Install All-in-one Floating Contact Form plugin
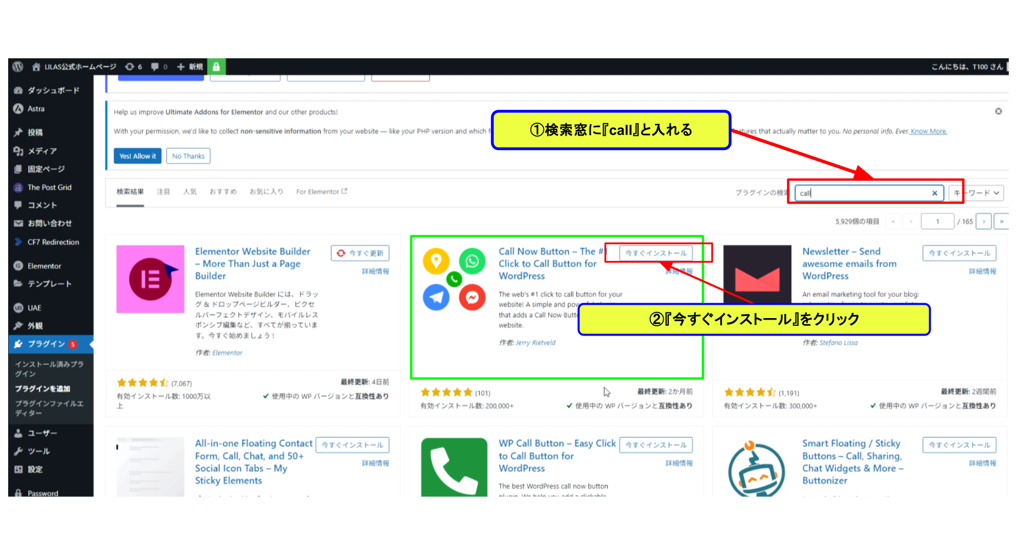Viewport: 1017px width, 555px height. tap(352, 445)
